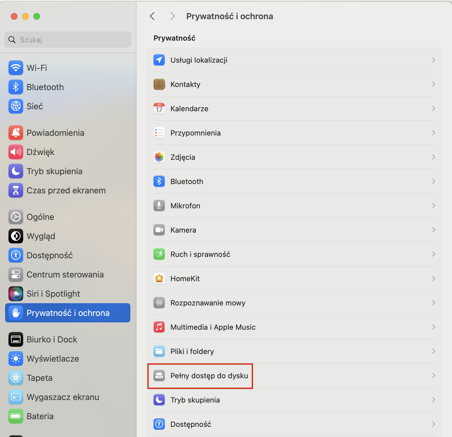
Task: Open the Zdjęcia privacy row label
Action: [x=183, y=157]
